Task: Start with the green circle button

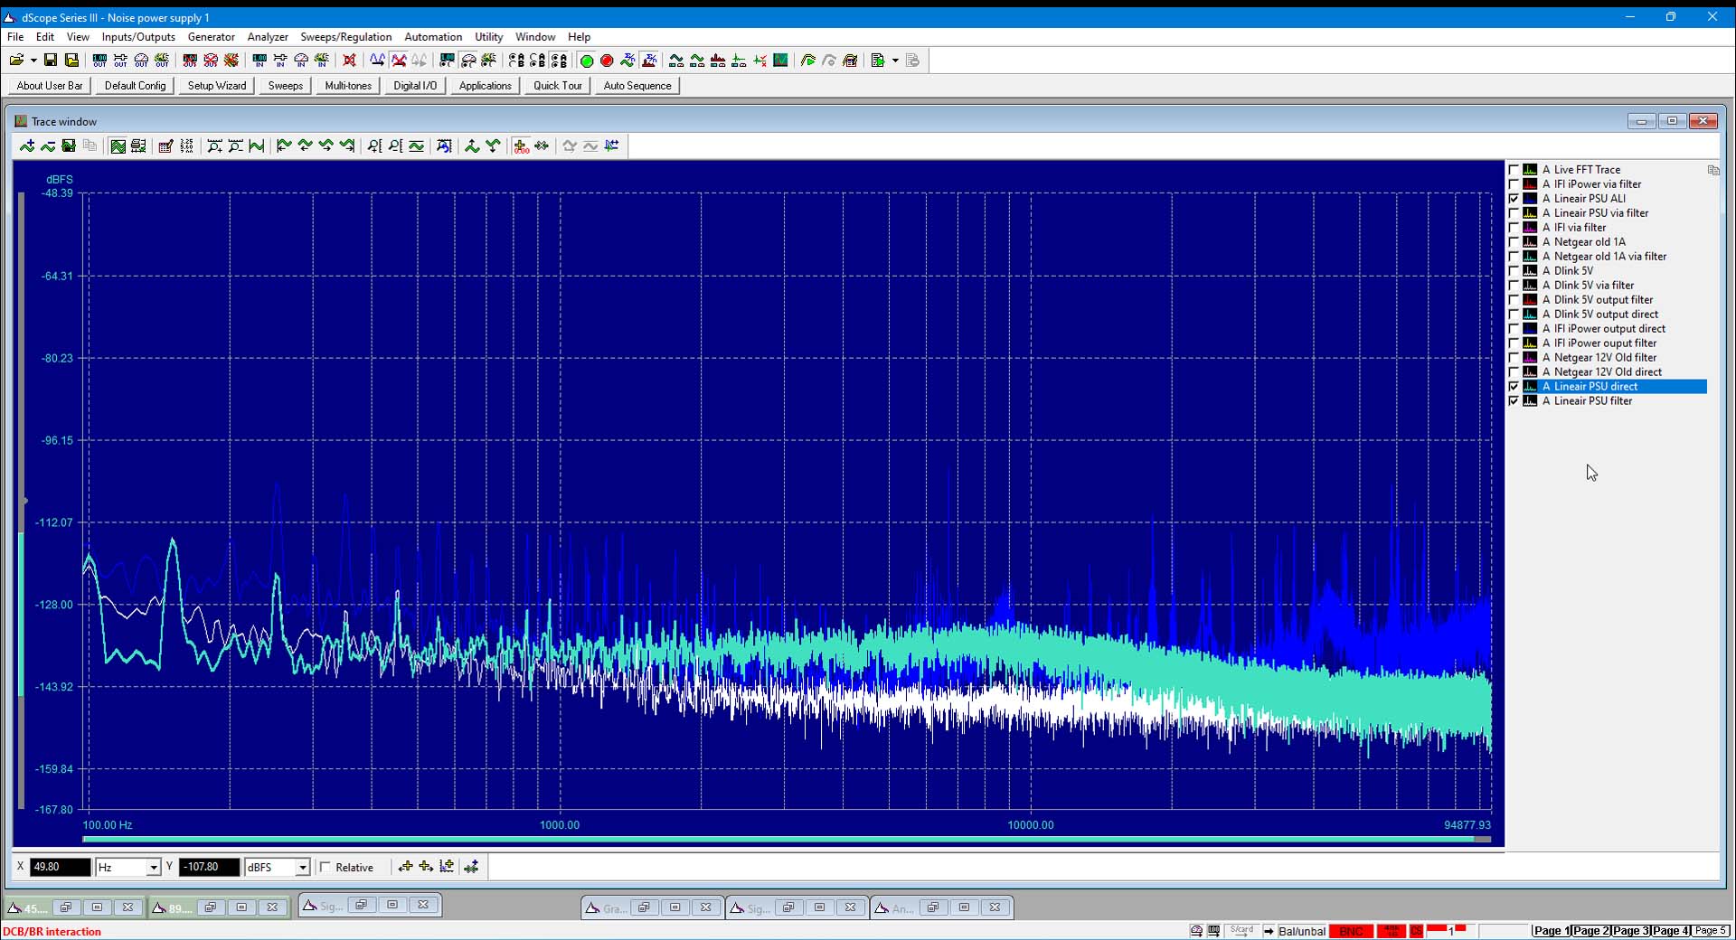Action: [x=586, y=61]
